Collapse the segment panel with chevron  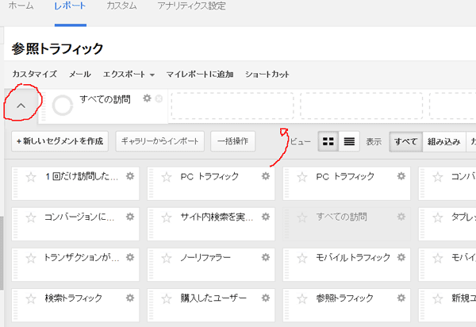[21, 106]
